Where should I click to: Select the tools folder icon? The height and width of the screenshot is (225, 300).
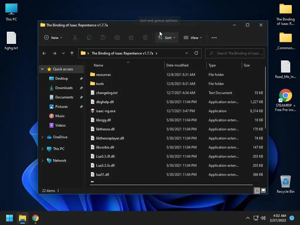click(x=93, y=83)
